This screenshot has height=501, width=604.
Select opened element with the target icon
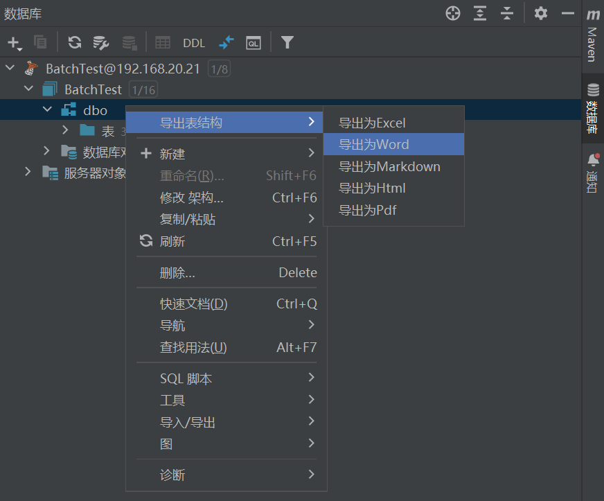(x=452, y=13)
